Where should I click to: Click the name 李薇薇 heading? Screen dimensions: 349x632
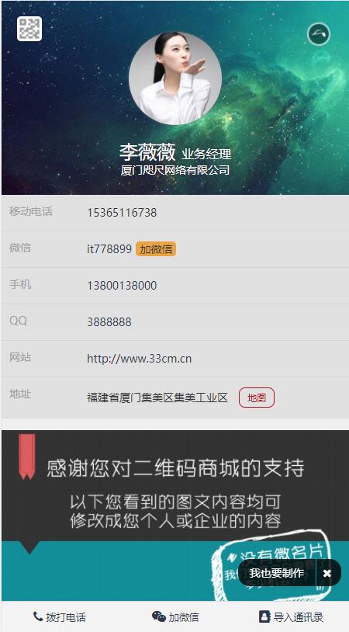coord(147,152)
